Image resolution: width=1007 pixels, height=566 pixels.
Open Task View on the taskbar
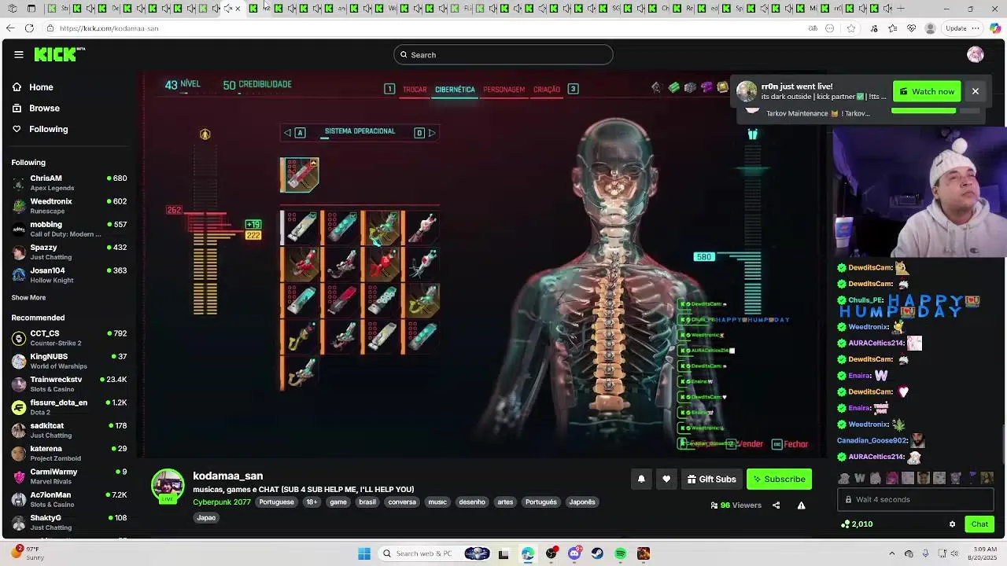point(503,553)
